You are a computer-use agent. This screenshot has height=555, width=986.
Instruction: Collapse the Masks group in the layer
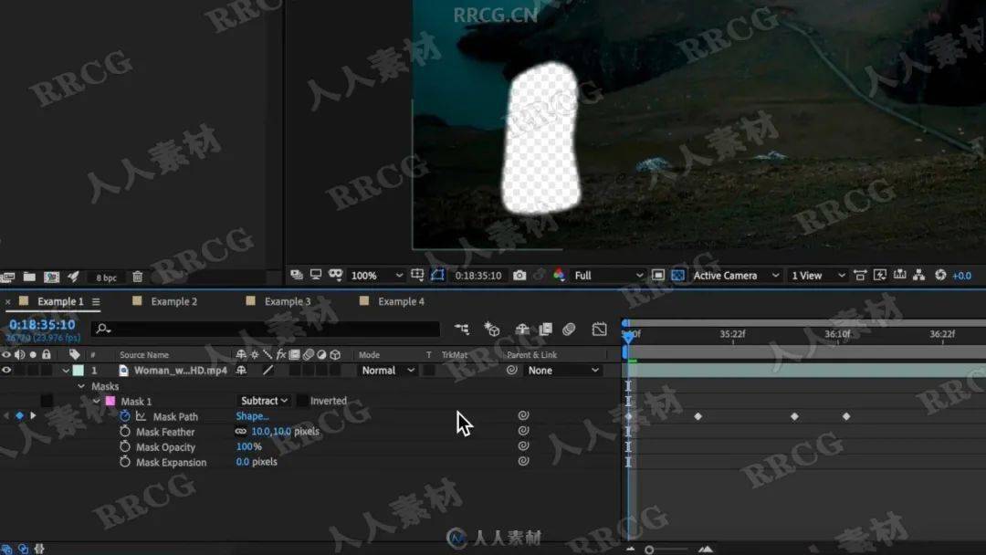coord(81,386)
